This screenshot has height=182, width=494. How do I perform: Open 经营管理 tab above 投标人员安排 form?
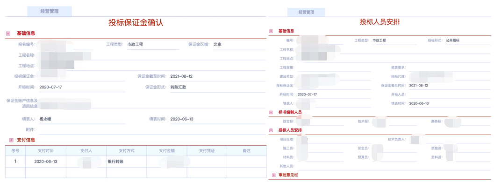point(306,12)
